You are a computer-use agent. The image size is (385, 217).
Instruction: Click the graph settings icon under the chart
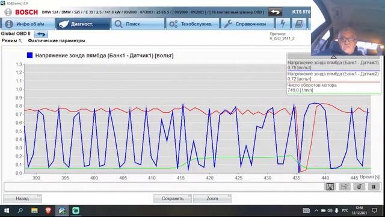pyautogui.click(x=345, y=187)
